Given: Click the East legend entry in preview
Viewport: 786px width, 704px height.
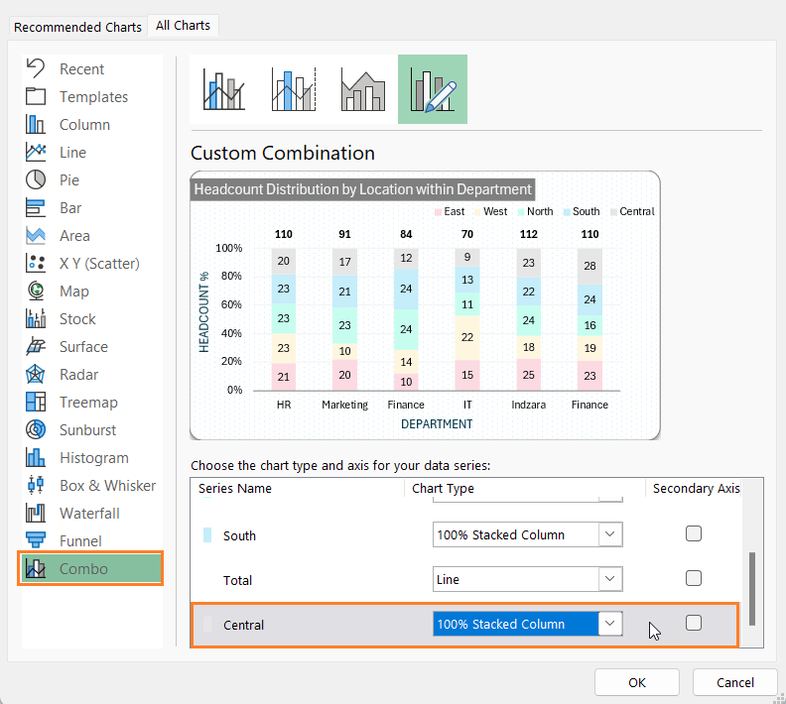Looking at the screenshot, I should tap(451, 211).
